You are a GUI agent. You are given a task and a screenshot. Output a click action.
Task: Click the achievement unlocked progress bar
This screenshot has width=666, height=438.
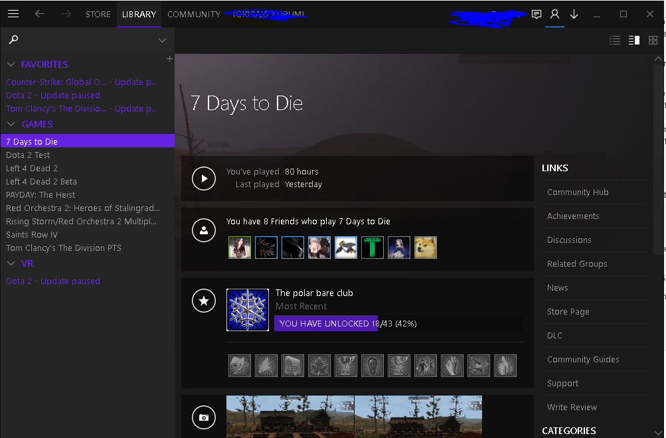(398, 323)
